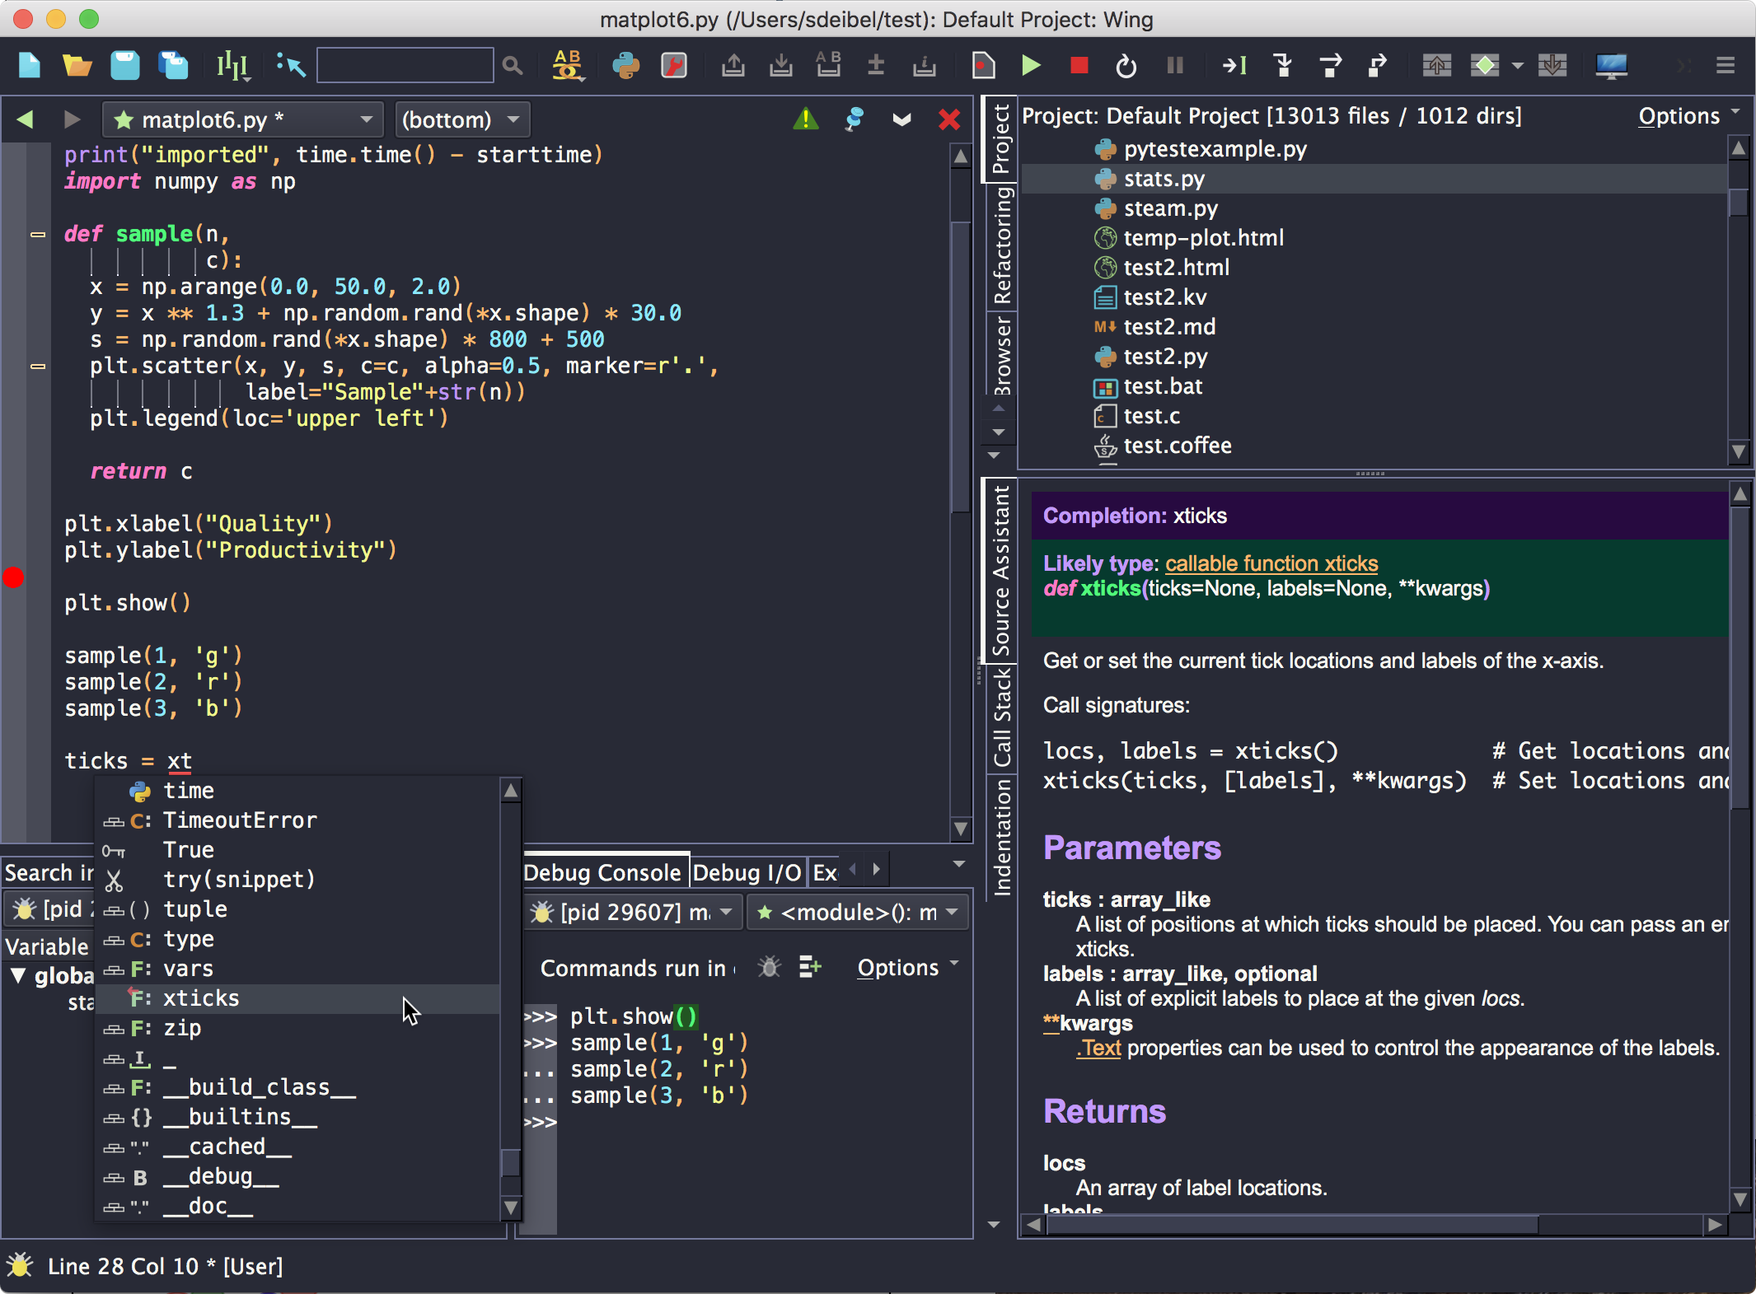Pause the running debug process
1756x1294 pixels.
coord(1175,65)
